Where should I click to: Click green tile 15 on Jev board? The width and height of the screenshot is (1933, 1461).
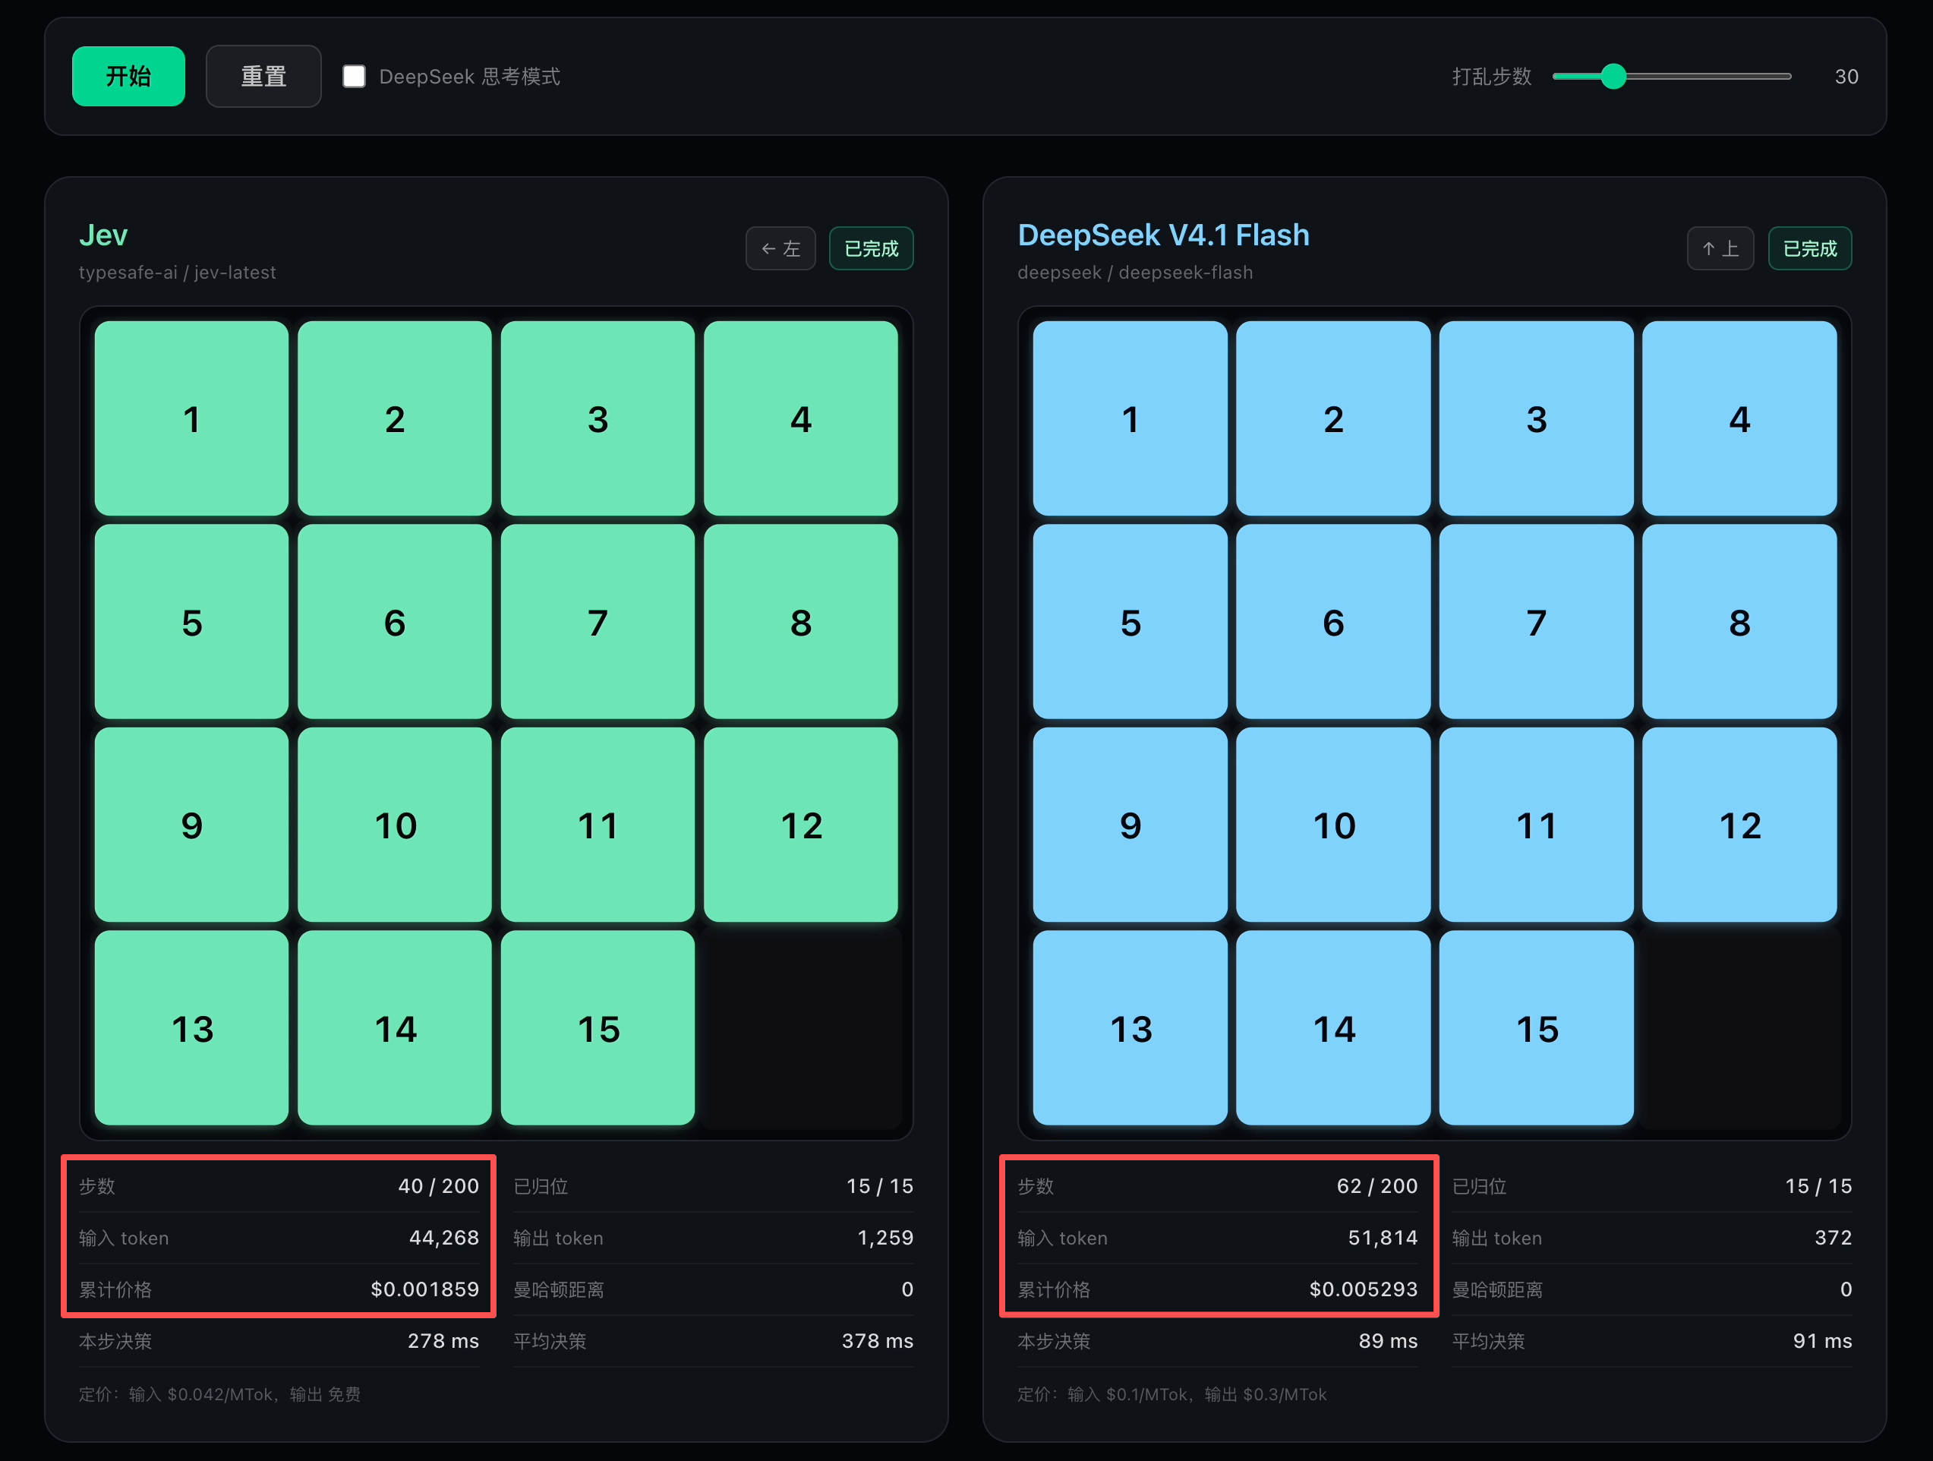(x=598, y=1027)
